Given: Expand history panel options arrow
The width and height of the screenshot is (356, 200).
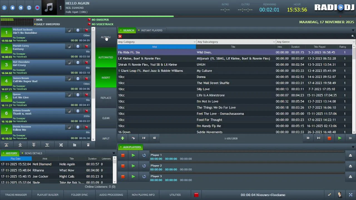Looking at the screenshot, I should (114, 153).
